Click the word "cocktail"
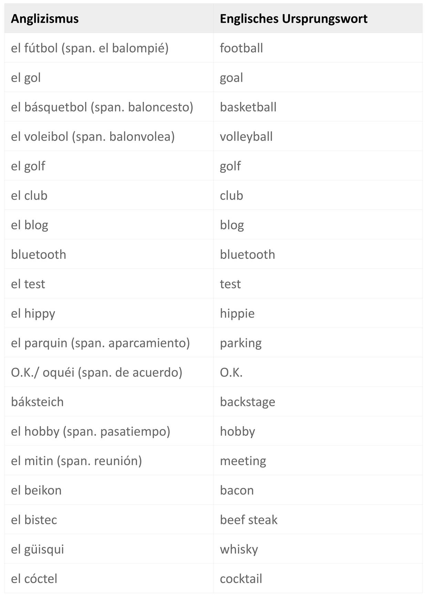Viewport: 427px width, 602px height. pyautogui.click(x=241, y=579)
